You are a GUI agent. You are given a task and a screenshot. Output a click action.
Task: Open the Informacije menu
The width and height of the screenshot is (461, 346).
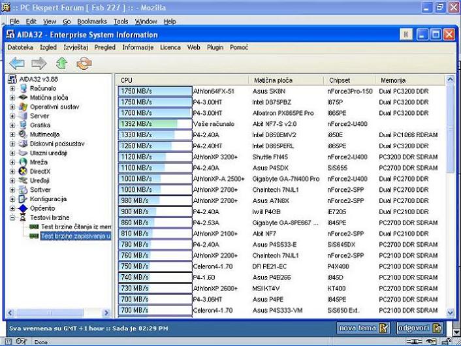coord(137,48)
